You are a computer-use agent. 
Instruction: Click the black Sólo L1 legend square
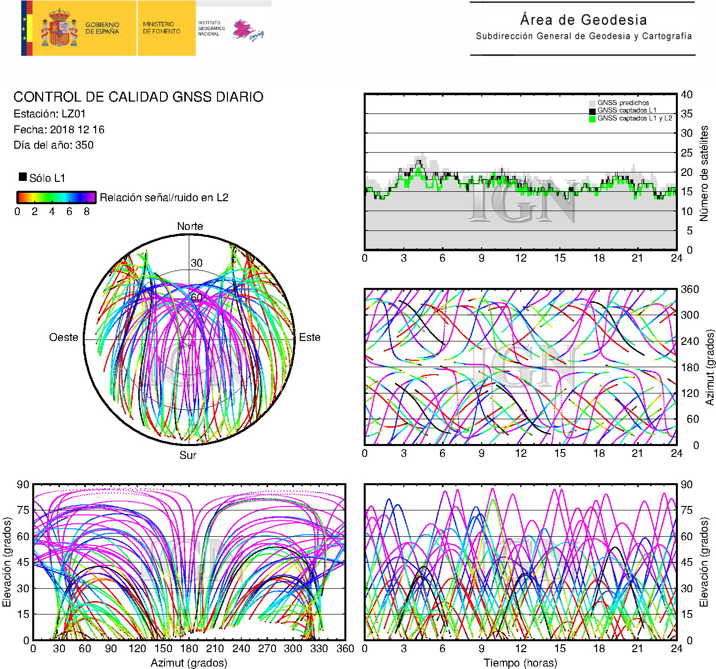(23, 177)
